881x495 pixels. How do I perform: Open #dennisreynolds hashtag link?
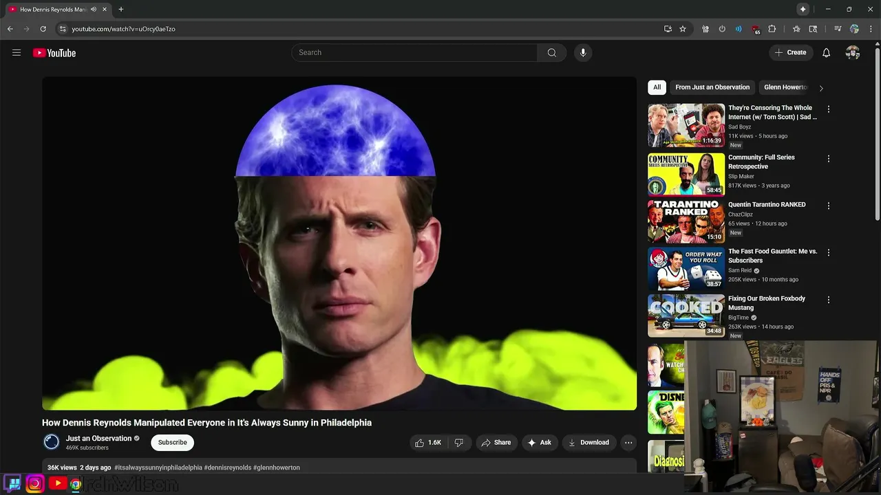click(228, 467)
